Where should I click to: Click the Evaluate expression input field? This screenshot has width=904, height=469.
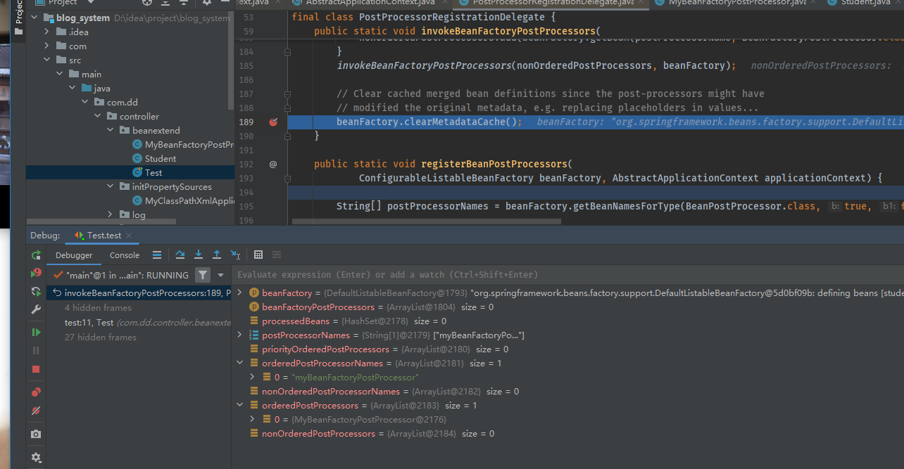coord(567,274)
